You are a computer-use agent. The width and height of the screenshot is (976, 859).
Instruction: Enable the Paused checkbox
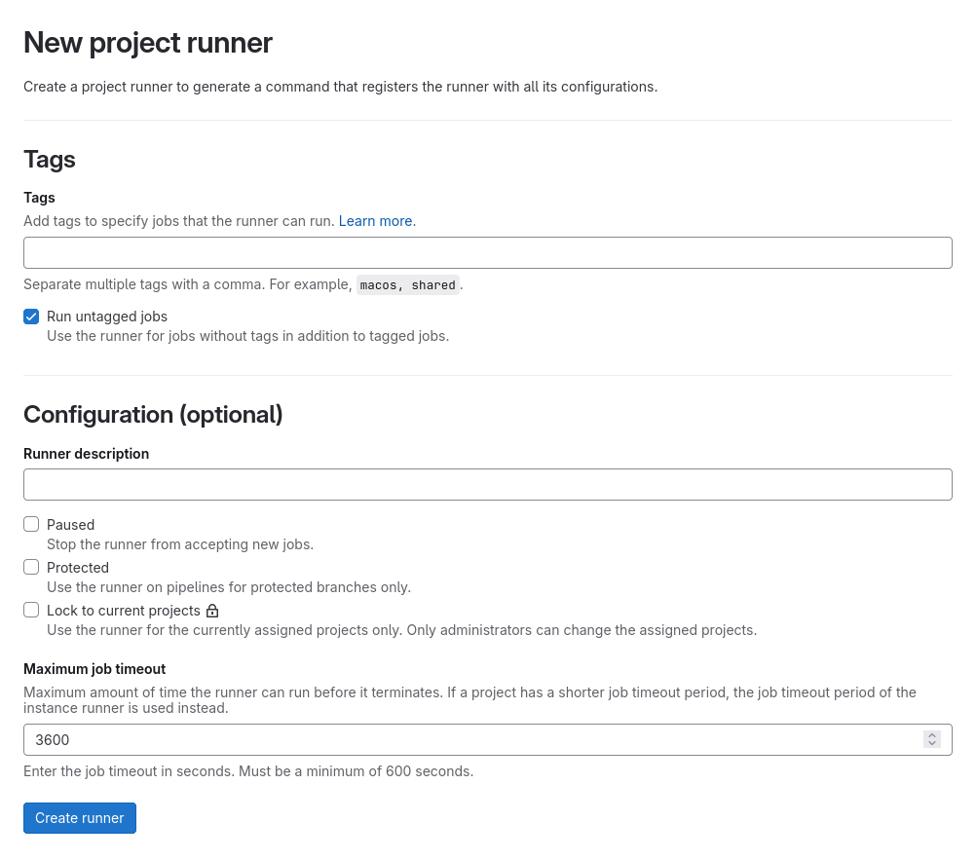point(31,524)
